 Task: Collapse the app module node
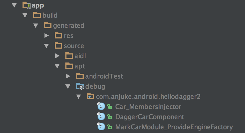click(15, 5)
